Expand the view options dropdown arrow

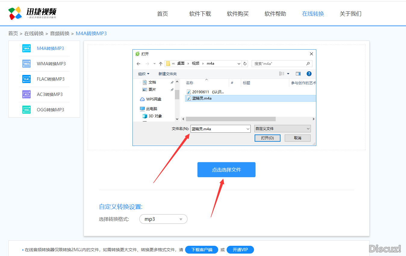tap(288, 74)
